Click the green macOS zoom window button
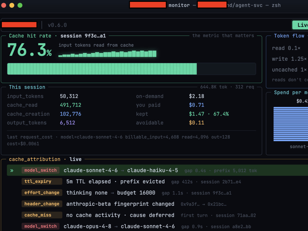This screenshot has height=231, width=308. pos(20,5)
